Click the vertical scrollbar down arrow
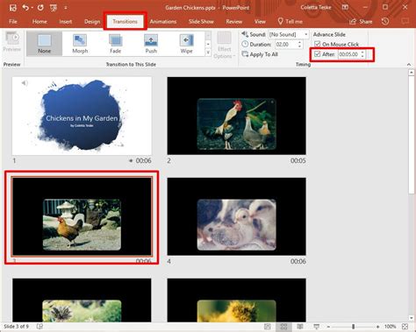Image resolution: width=416 pixels, height=332 pixels. [x=412, y=318]
